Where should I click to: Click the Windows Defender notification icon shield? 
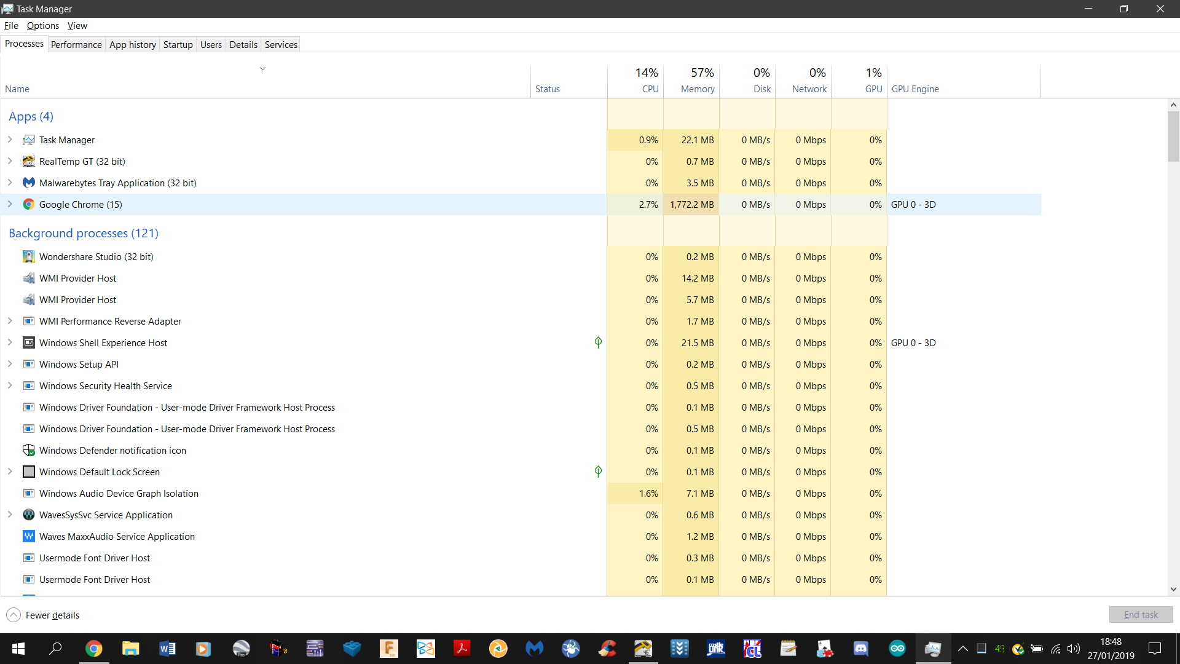[x=28, y=451]
